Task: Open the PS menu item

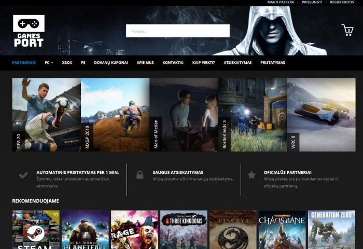Action: pyautogui.click(x=83, y=63)
